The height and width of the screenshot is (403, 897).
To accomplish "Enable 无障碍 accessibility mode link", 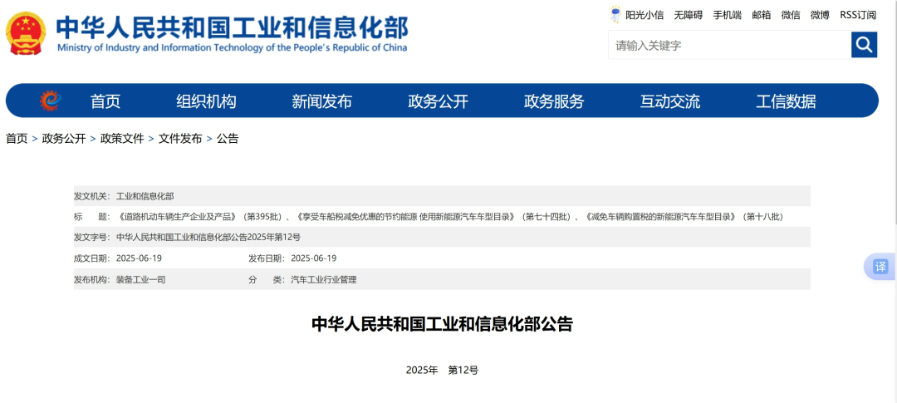I will (x=689, y=16).
